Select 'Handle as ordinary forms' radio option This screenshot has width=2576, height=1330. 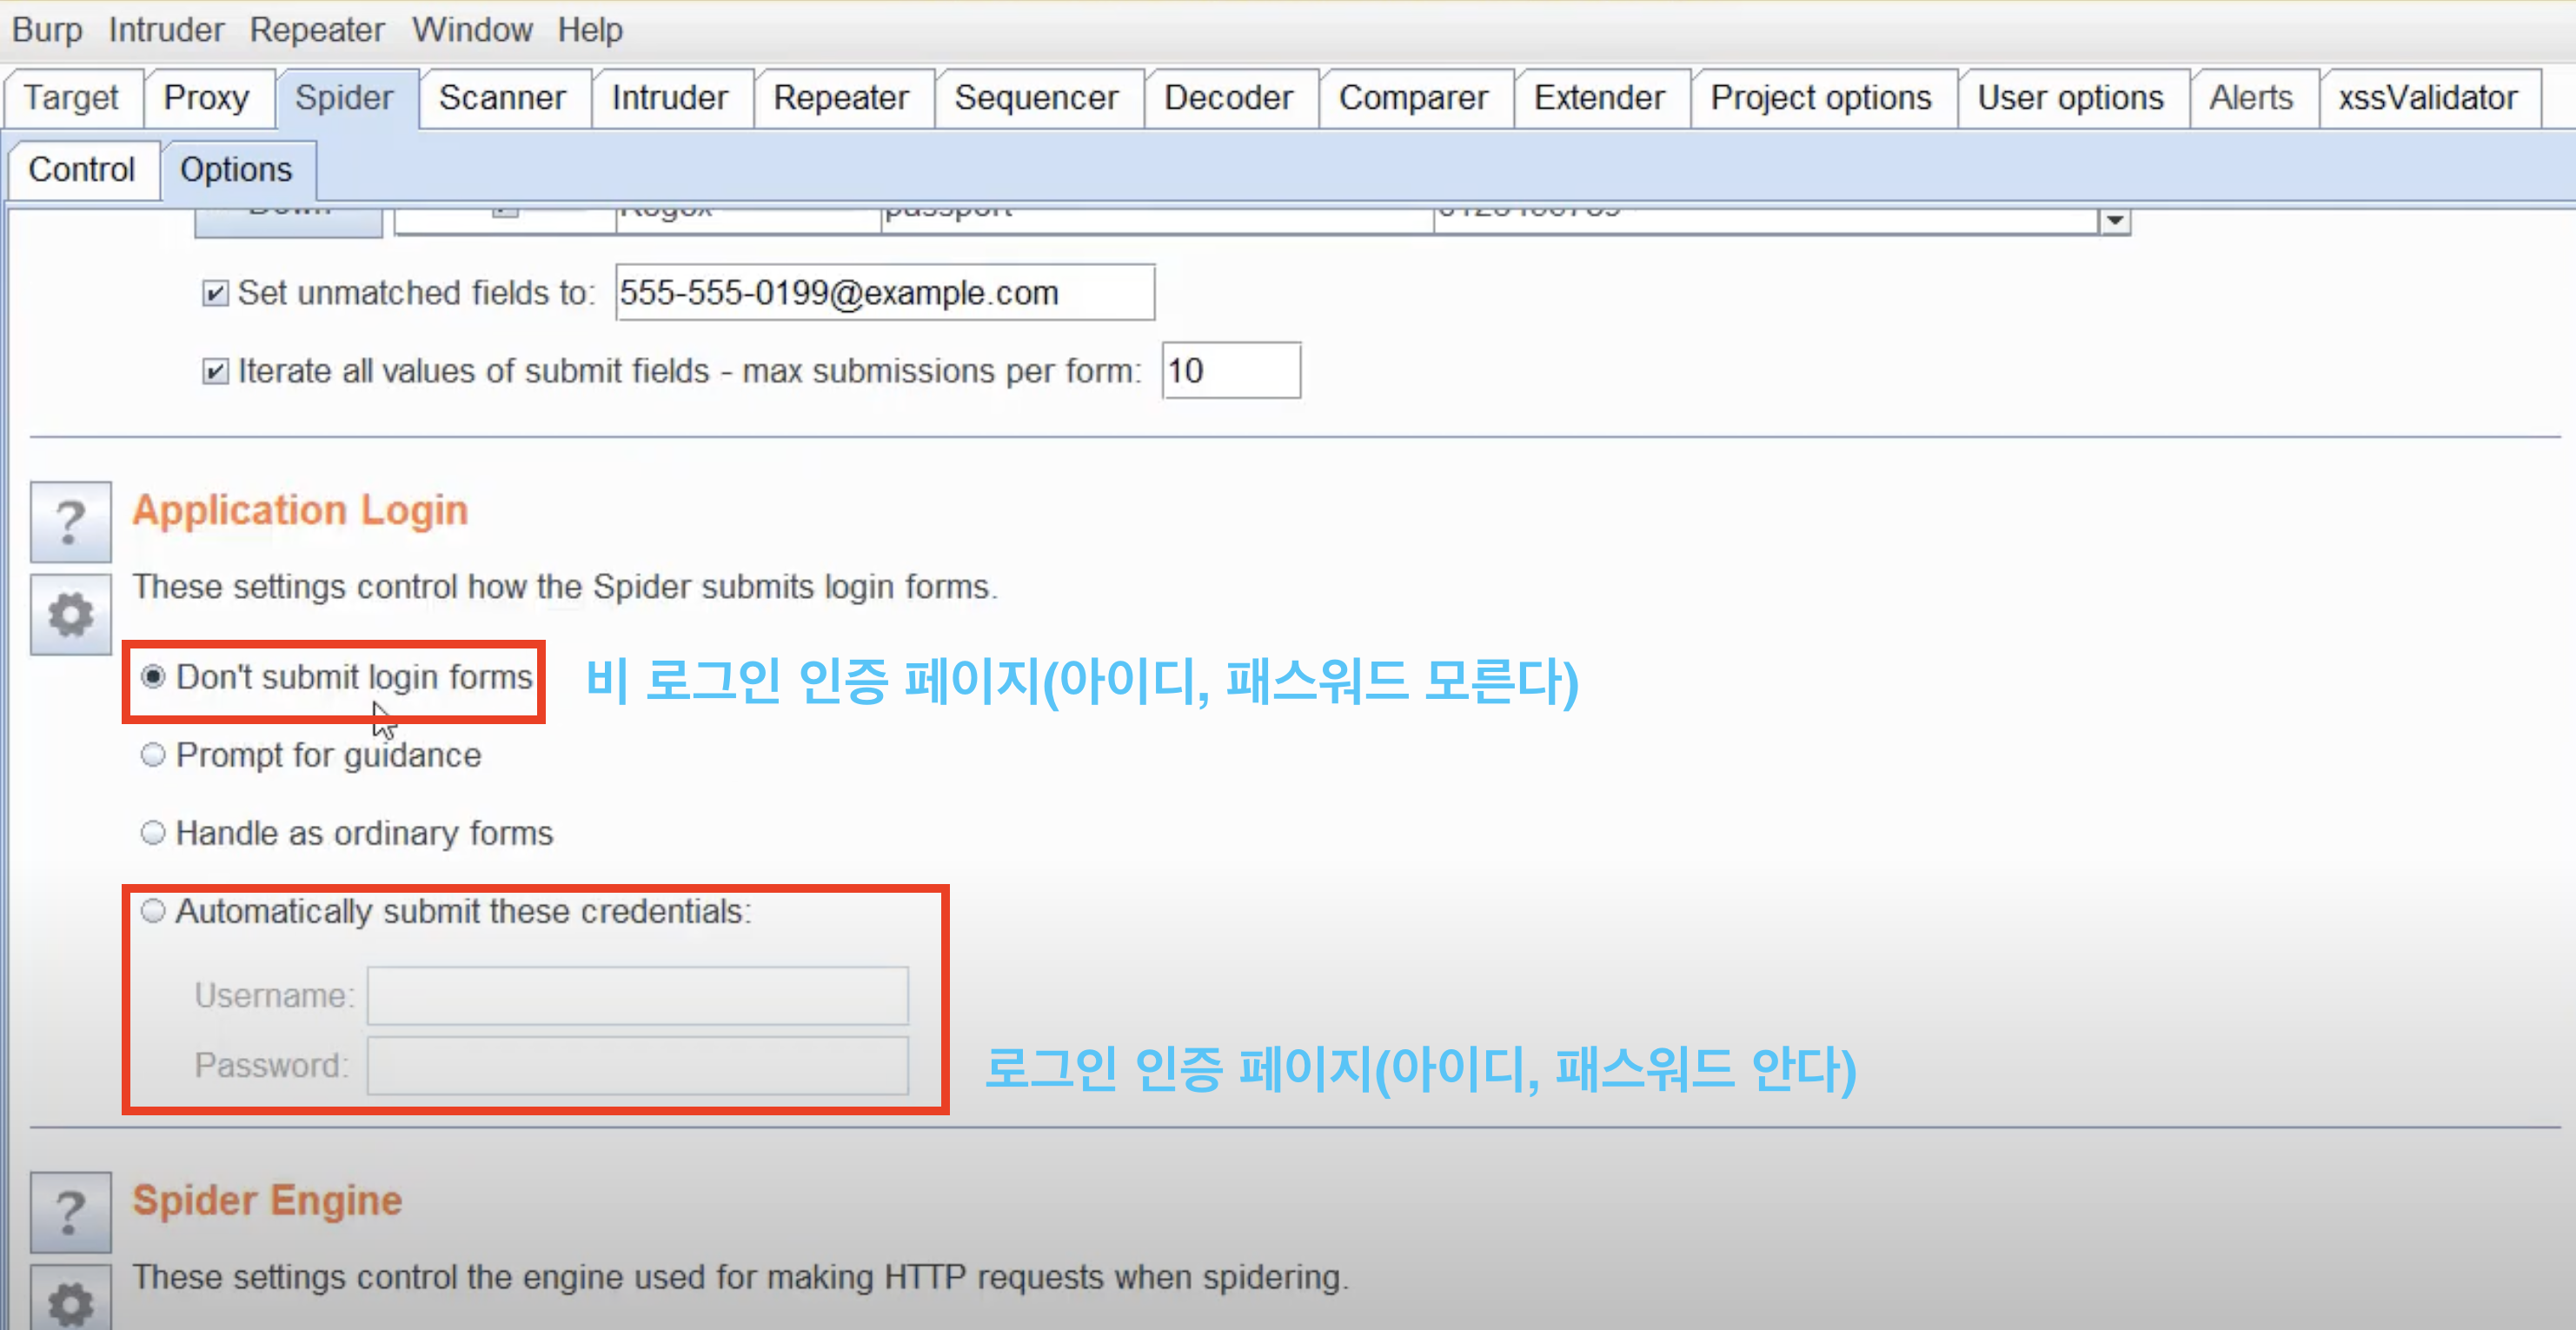[x=153, y=833]
